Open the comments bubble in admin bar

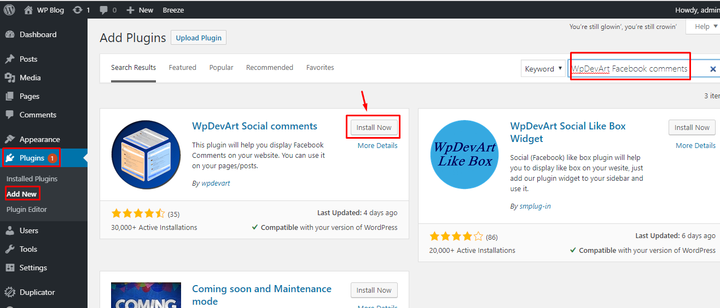(103, 10)
